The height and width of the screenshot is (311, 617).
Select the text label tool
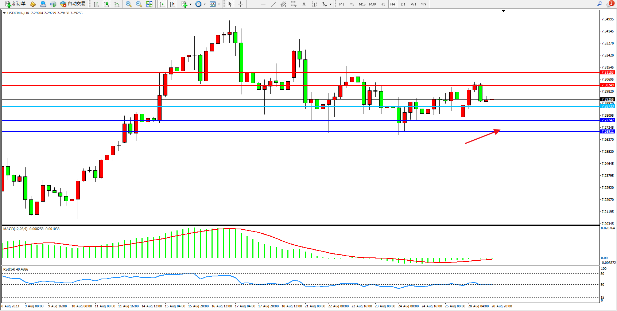click(x=304, y=4)
